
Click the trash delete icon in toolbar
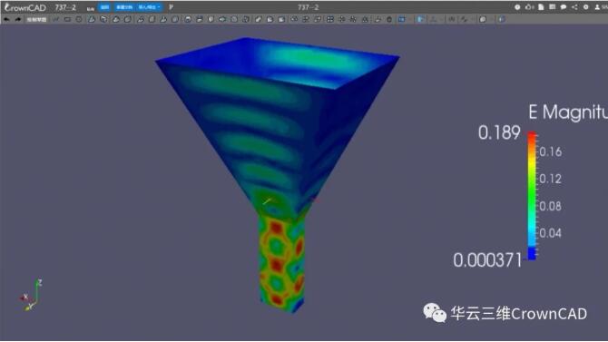pyautogui.click(x=389, y=19)
